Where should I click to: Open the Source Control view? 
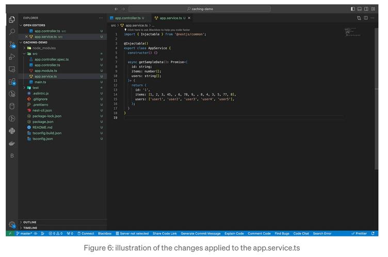[x=12, y=44]
